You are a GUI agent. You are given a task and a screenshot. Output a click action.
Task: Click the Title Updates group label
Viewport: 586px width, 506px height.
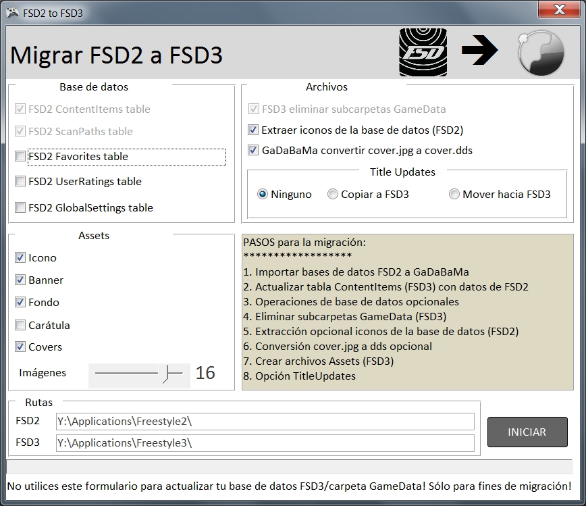(x=402, y=172)
